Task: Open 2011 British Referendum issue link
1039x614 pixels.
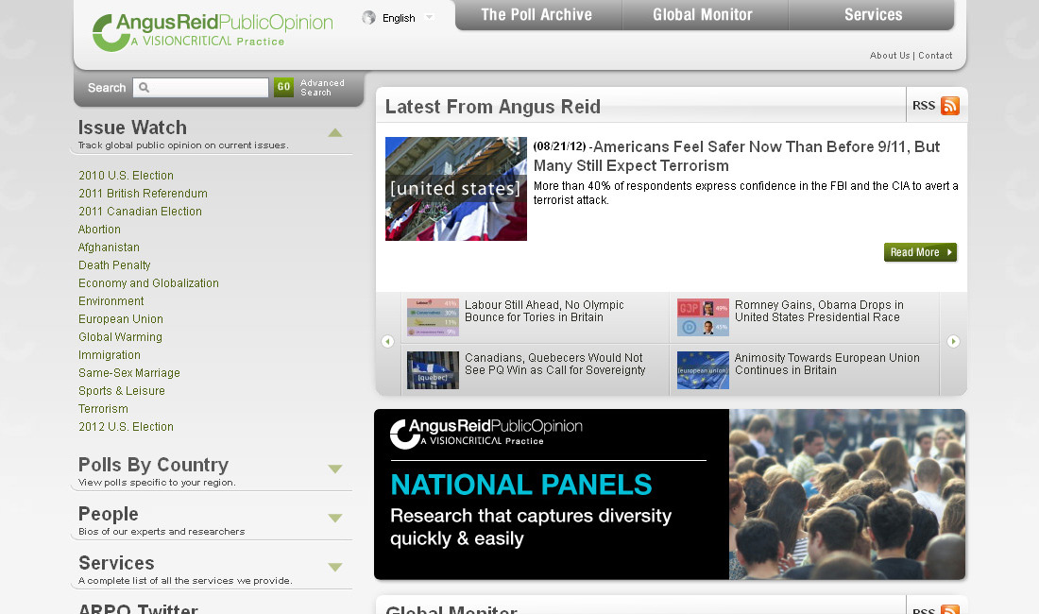Action: click(144, 194)
